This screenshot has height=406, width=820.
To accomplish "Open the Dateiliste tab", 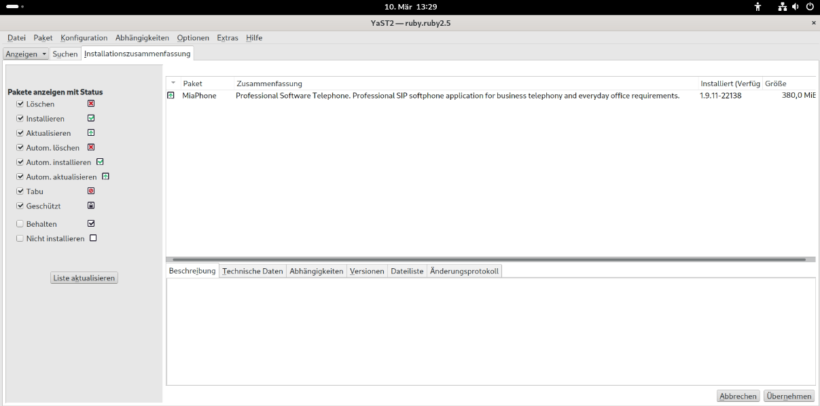I will 407,271.
